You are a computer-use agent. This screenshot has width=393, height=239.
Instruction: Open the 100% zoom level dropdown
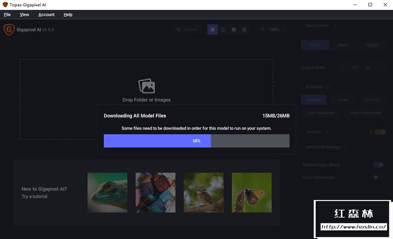[277, 30]
